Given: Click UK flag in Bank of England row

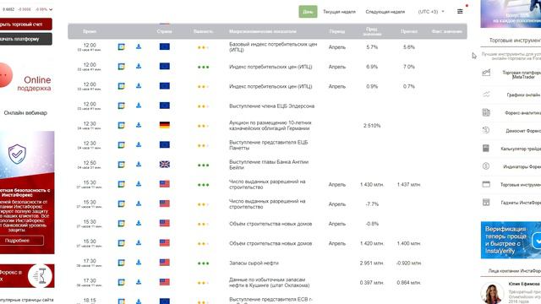Looking at the screenshot, I should pyautogui.click(x=165, y=165).
